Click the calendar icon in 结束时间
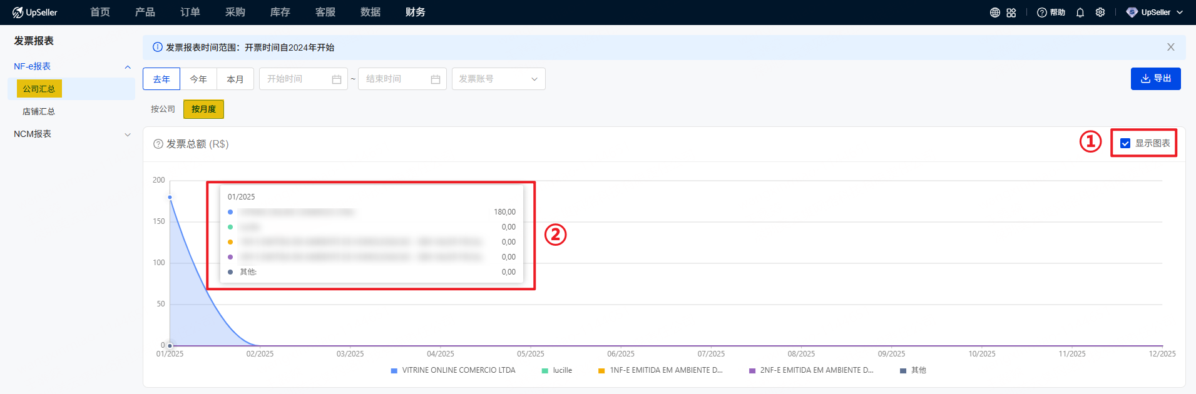 [x=436, y=79]
